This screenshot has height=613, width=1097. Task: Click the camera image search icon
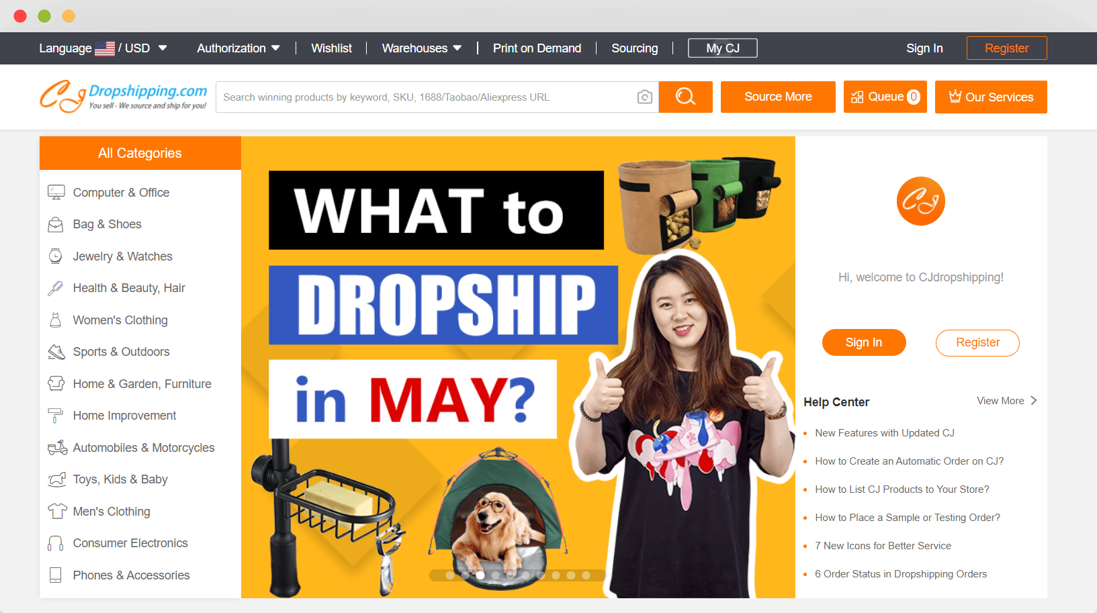pos(644,97)
